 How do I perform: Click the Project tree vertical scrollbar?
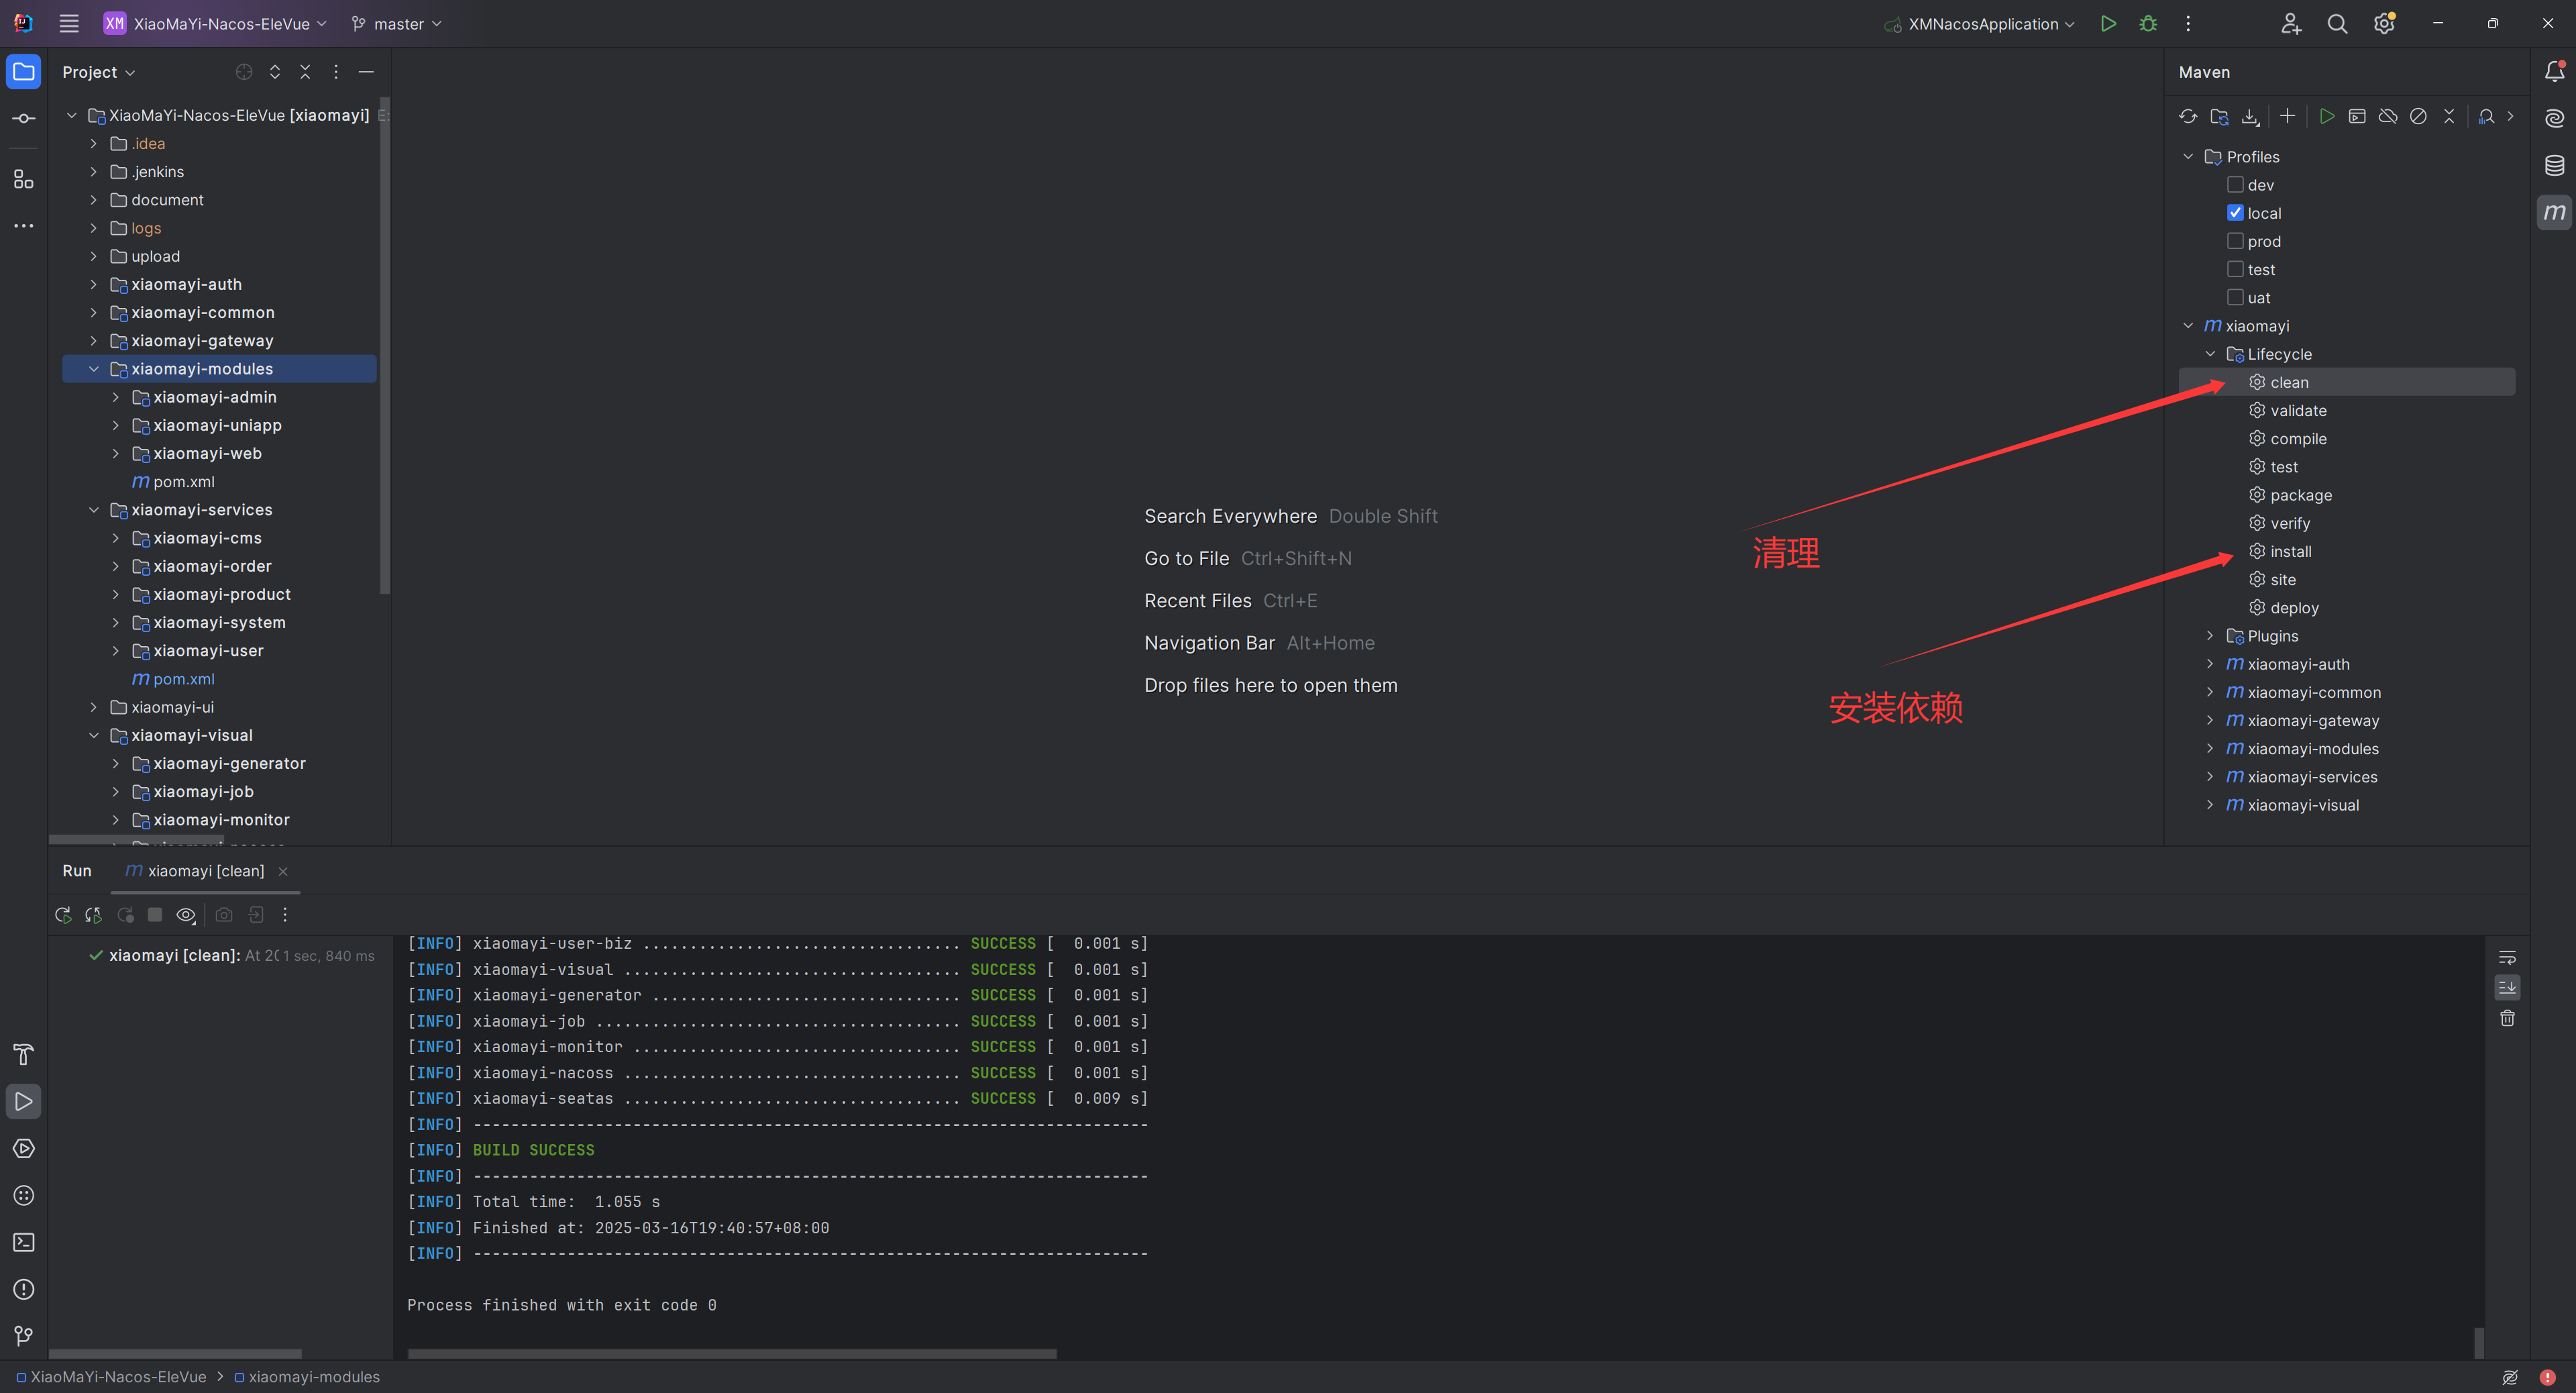click(385, 347)
